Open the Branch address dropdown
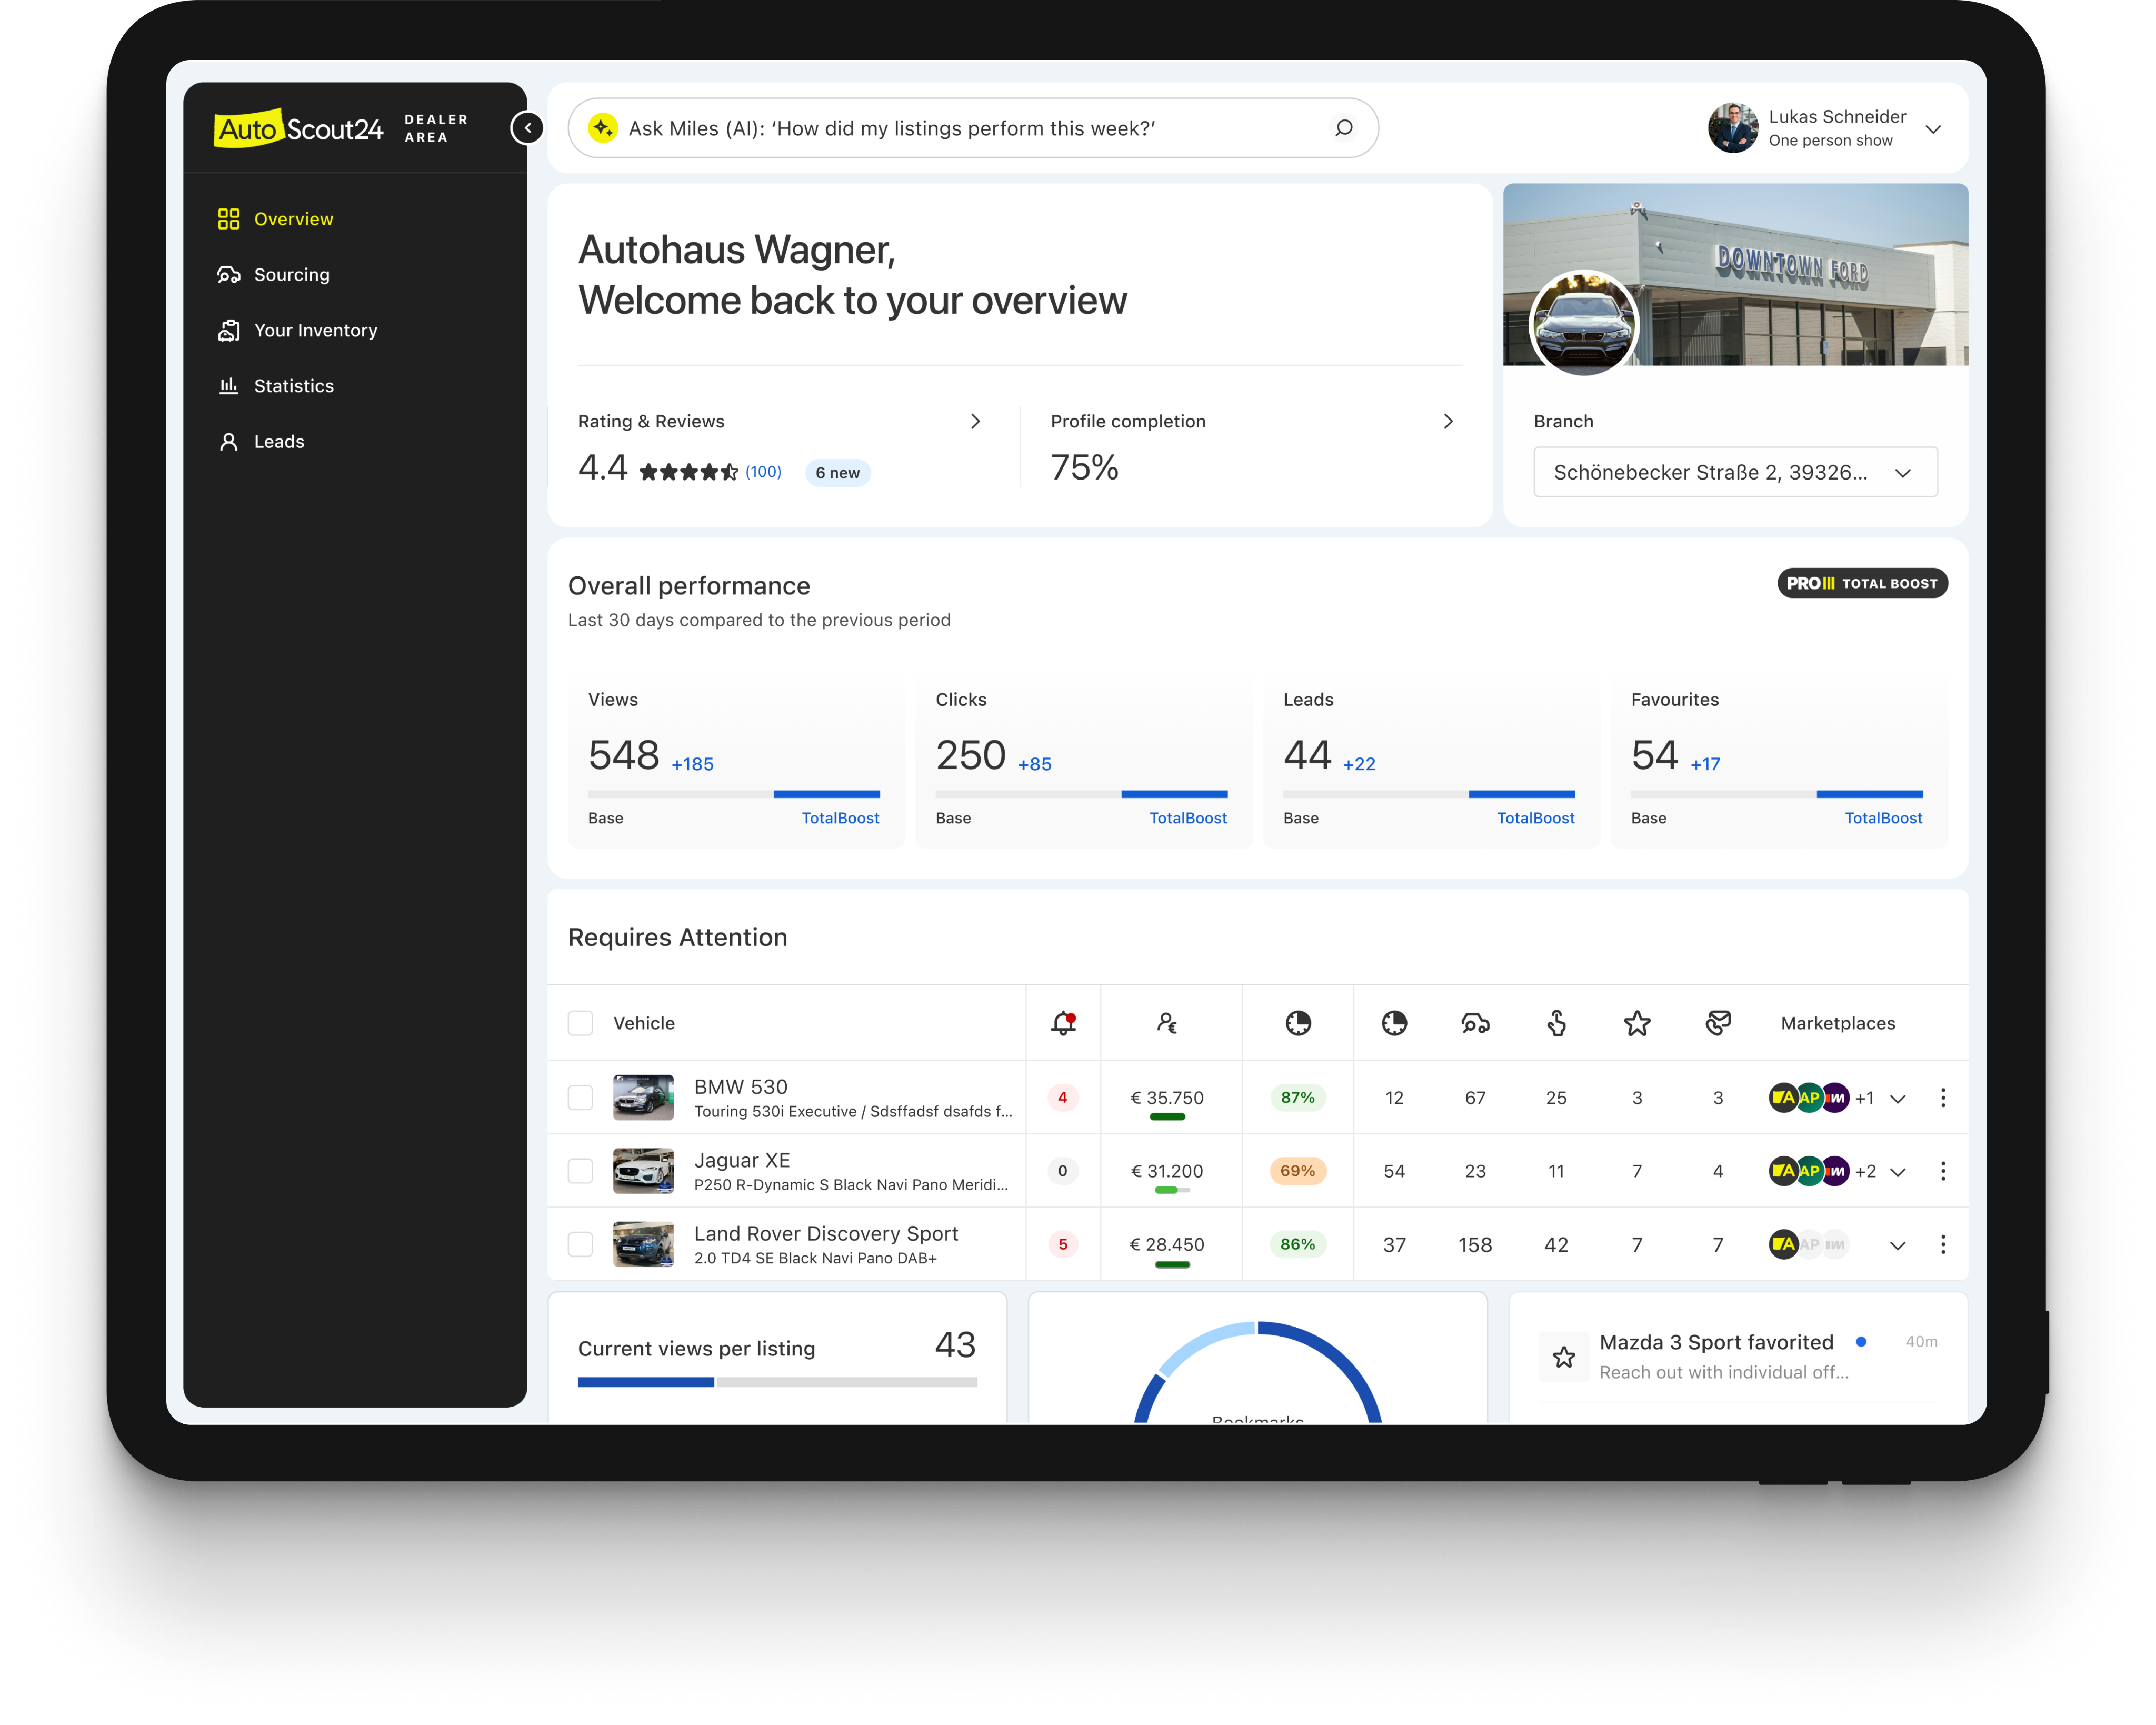2156x1725 pixels. click(1735, 472)
